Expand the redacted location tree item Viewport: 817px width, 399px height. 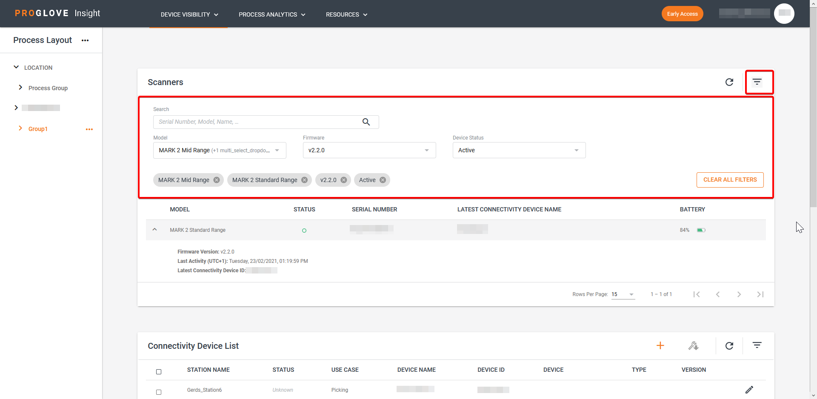click(16, 108)
